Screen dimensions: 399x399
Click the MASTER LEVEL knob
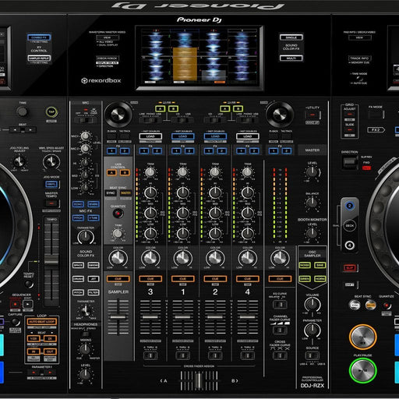tap(312, 172)
